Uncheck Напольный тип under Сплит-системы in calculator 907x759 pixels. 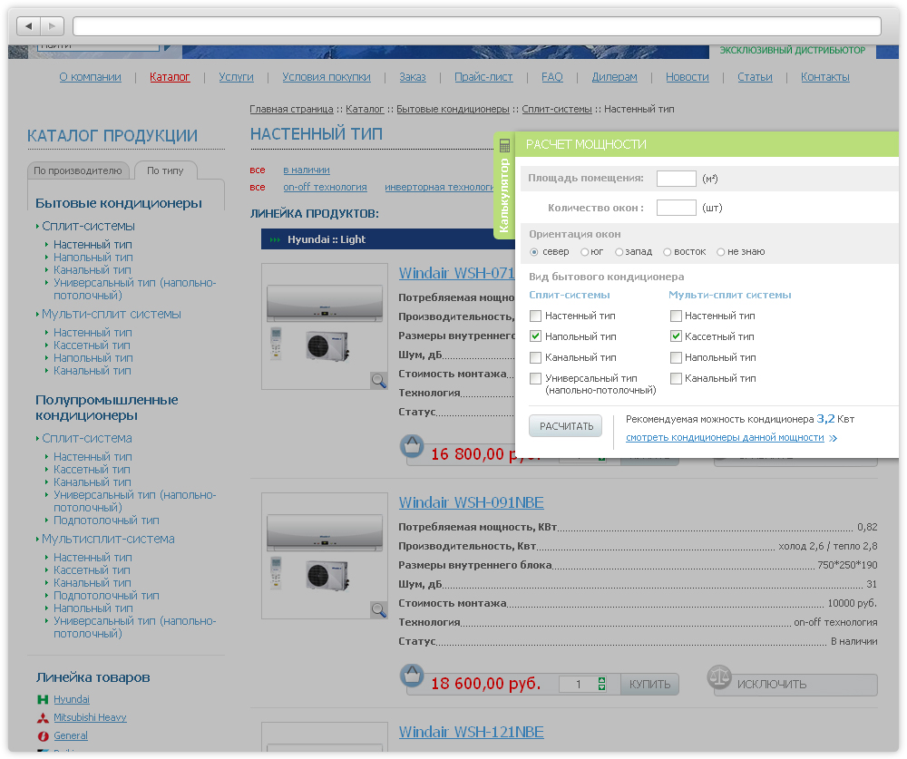(536, 336)
